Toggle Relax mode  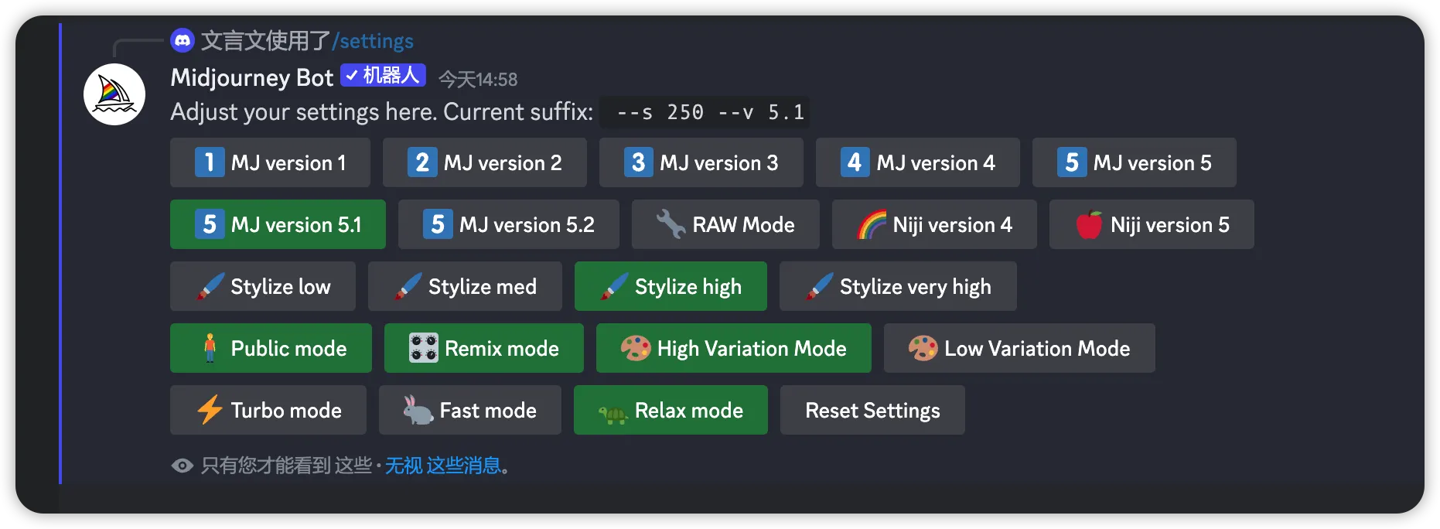click(671, 410)
